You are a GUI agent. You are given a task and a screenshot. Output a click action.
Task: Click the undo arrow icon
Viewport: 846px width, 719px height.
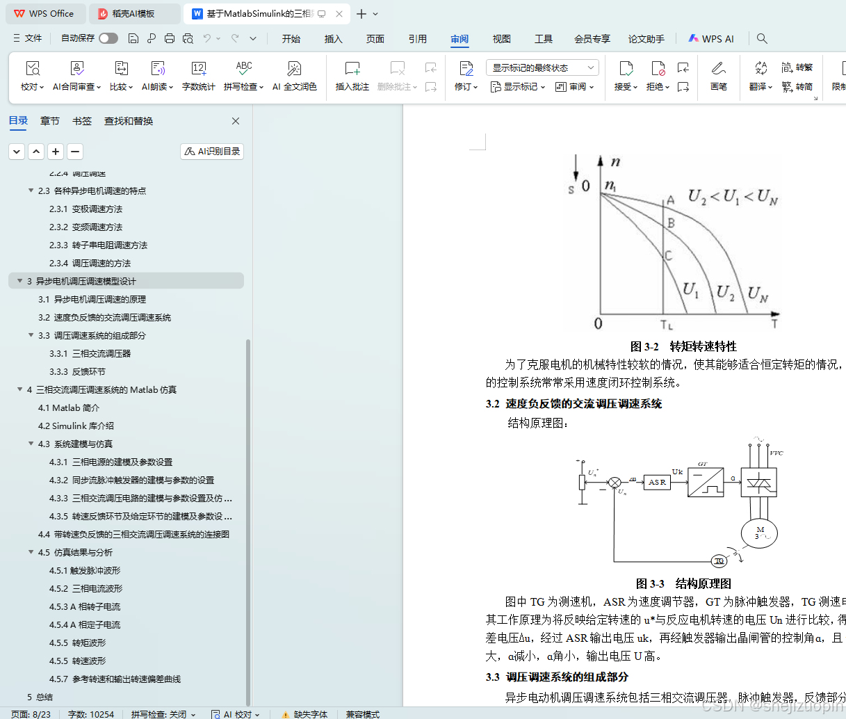click(x=207, y=38)
